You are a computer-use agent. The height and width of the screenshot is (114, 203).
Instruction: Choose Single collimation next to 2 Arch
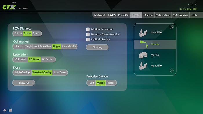pos(28,47)
